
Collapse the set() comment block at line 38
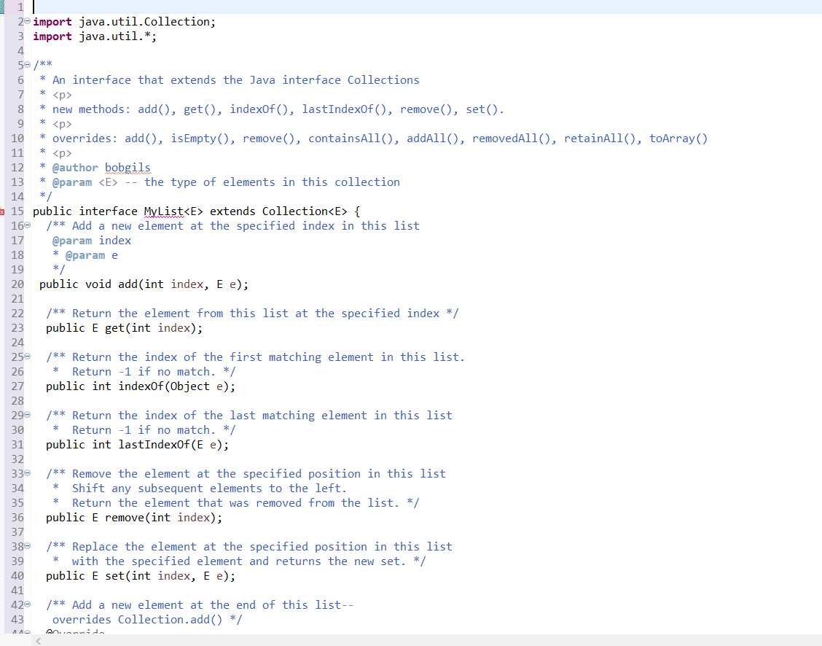[27, 546]
